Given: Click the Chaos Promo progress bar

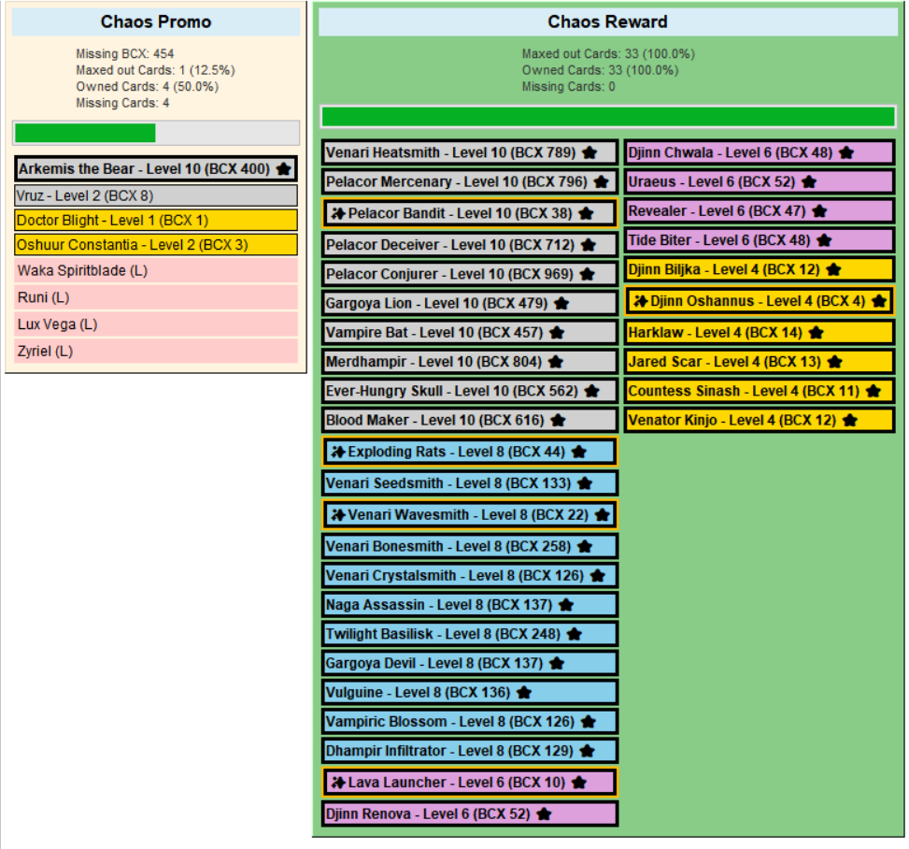Looking at the screenshot, I should coord(156,133).
